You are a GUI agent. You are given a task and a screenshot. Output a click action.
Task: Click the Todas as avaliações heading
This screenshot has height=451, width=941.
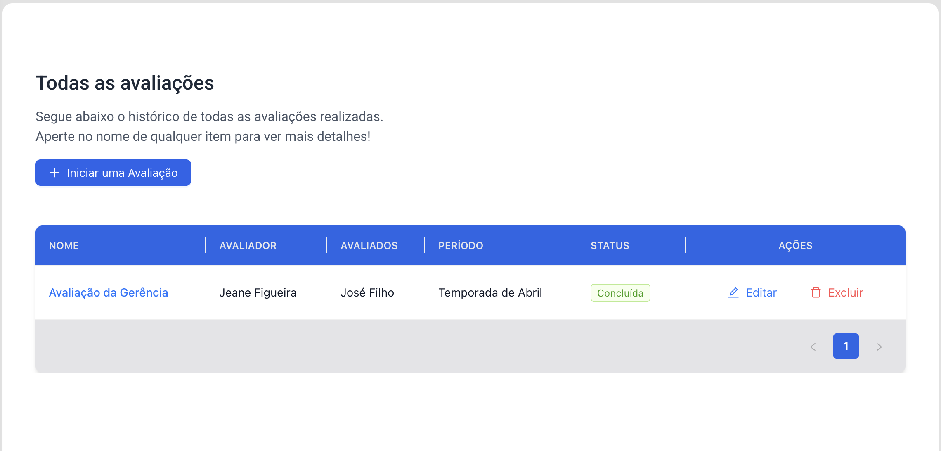125,83
